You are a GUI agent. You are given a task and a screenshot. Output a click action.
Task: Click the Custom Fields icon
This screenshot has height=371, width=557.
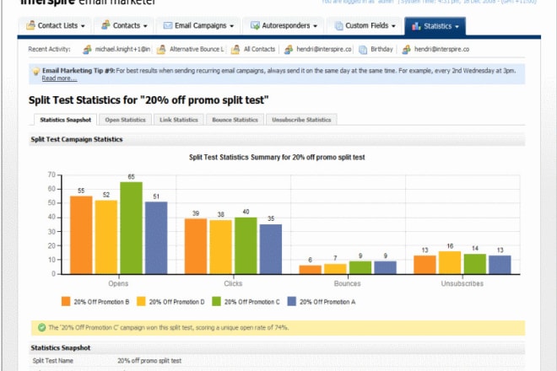[339, 26]
